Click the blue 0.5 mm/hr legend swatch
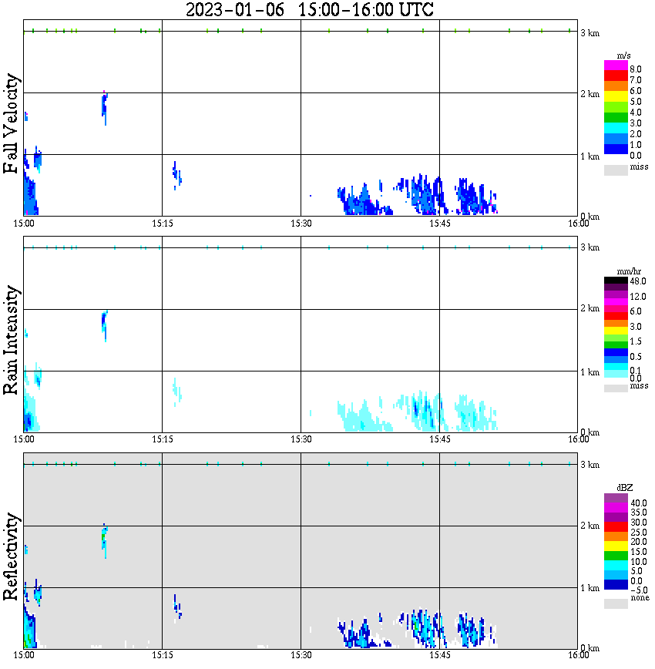 pyautogui.click(x=616, y=352)
